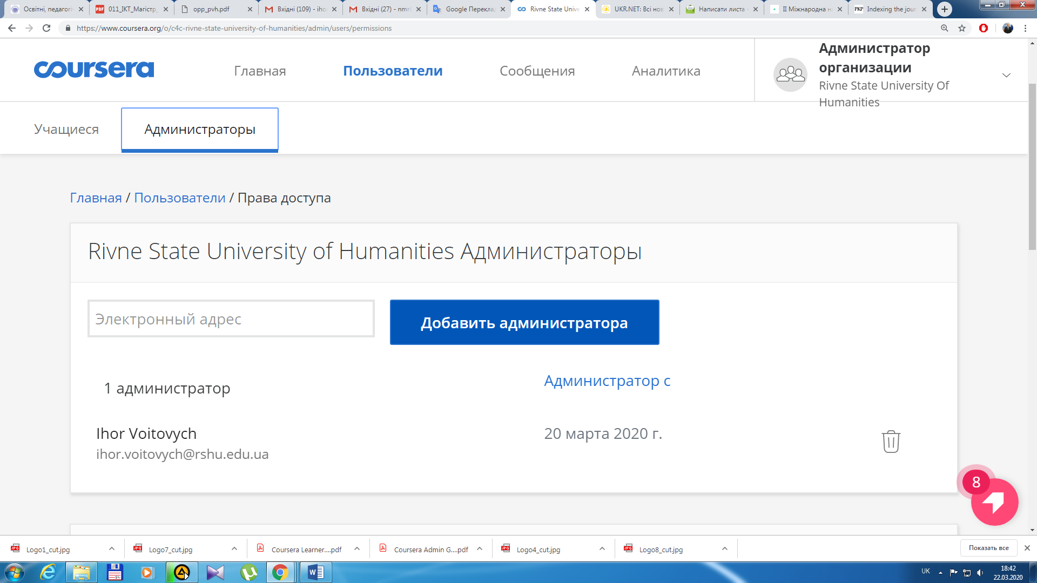Open downloaded Coursera Admin G pdf

(x=431, y=550)
